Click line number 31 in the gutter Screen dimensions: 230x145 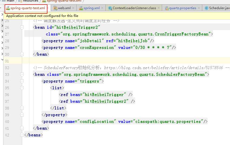point(7,61)
